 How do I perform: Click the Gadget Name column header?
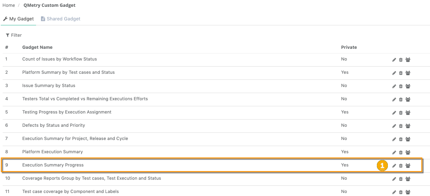click(37, 47)
